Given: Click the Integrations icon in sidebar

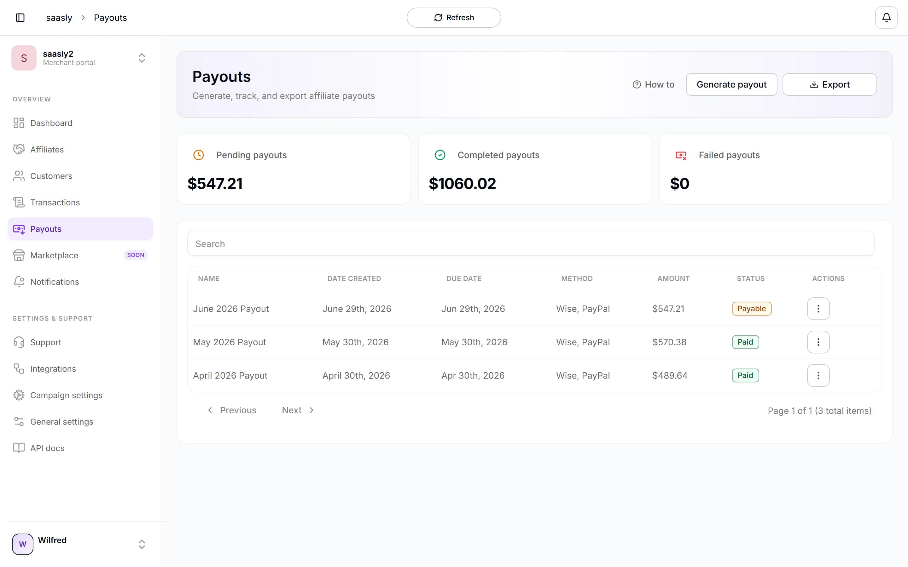Looking at the screenshot, I should tap(19, 369).
